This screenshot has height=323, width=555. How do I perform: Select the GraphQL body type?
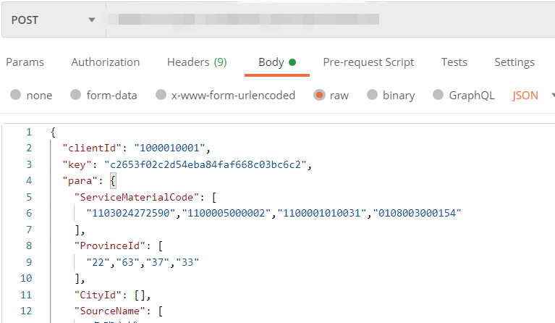point(438,96)
